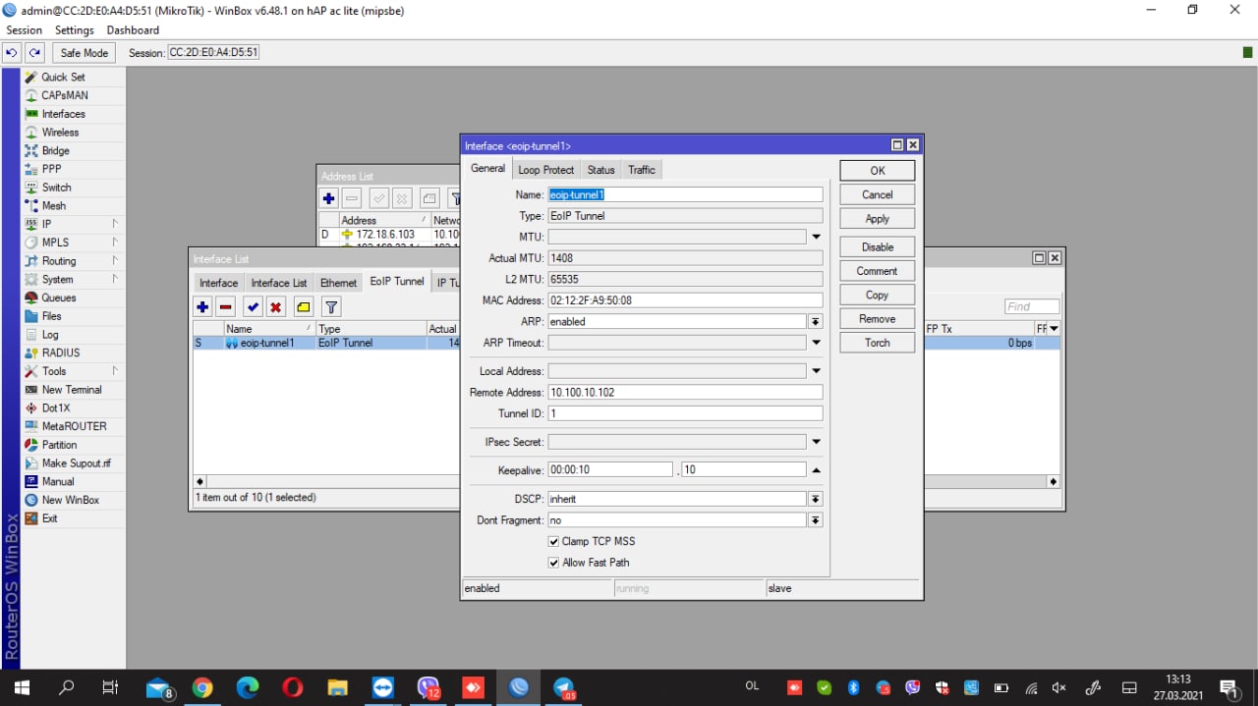Image resolution: width=1258 pixels, height=706 pixels.
Task: Click Tunnel ID input field
Action: click(x=685, y=413)
